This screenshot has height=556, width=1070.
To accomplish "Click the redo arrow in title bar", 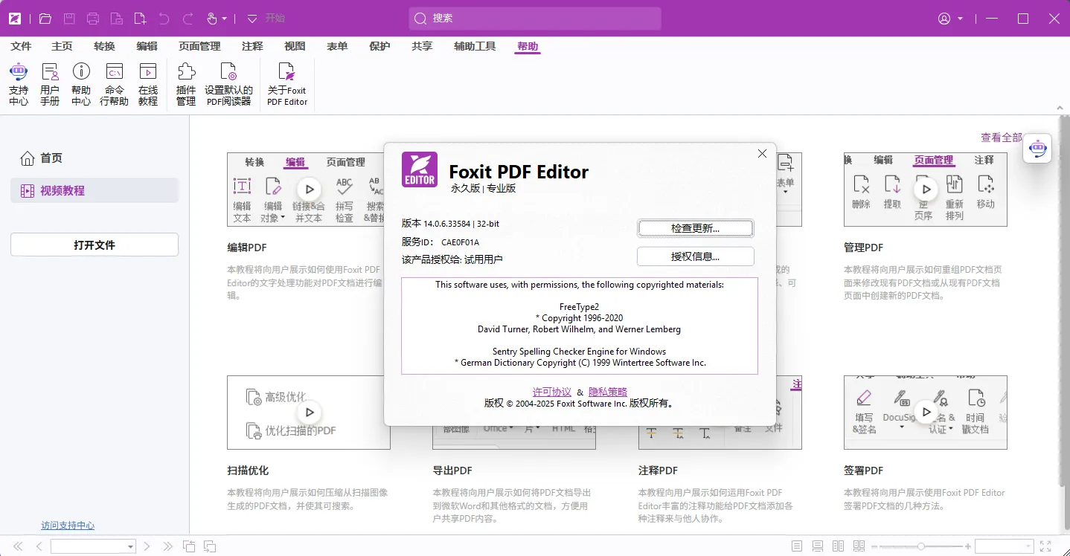I will tap(188, 19).
